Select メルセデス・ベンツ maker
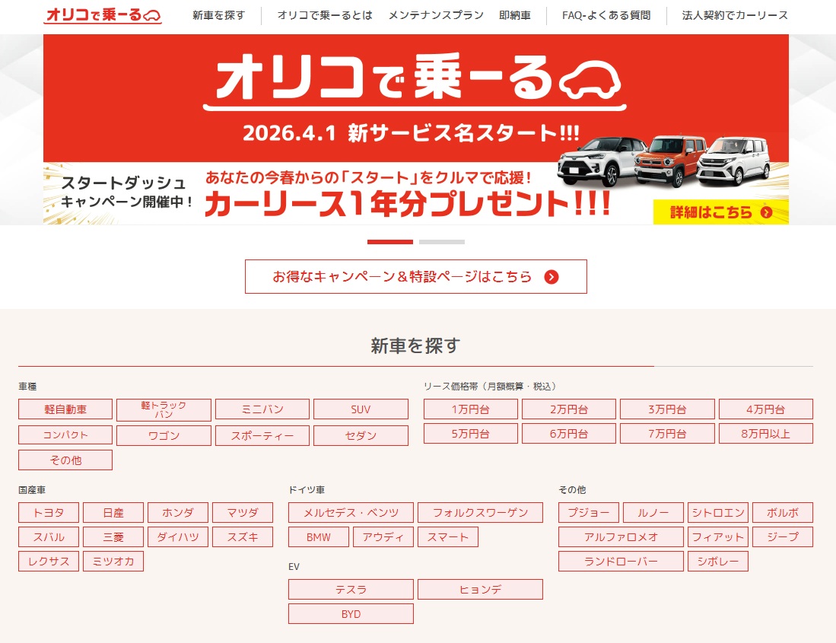The image size is (836, 643). coord(351,513)
